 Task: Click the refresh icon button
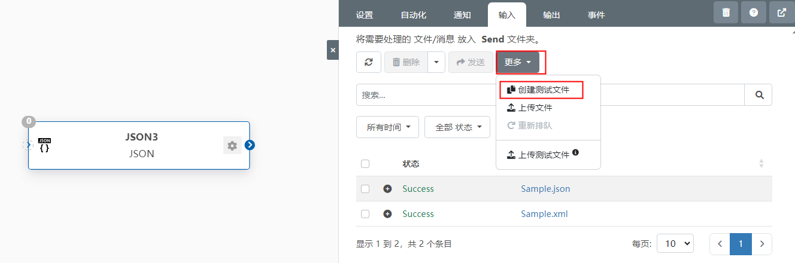(x=369, y=62)
